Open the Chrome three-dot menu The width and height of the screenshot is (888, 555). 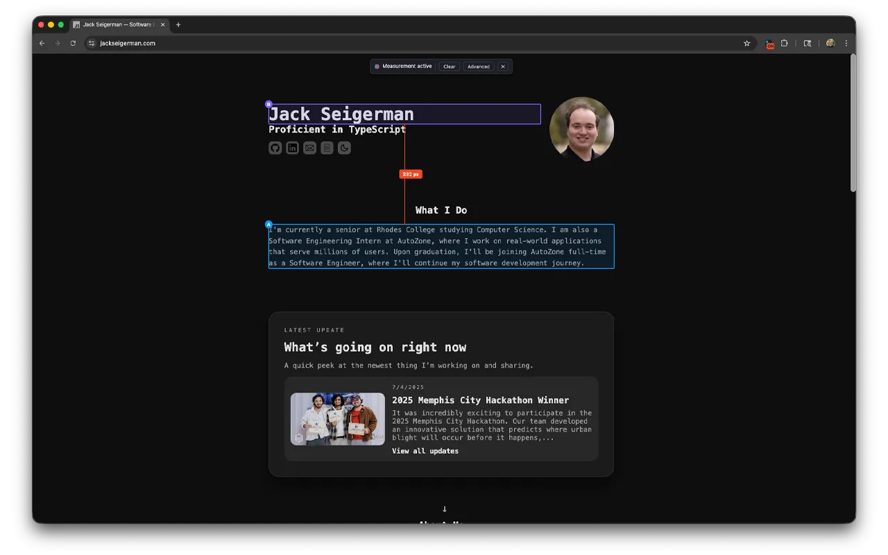846,43
